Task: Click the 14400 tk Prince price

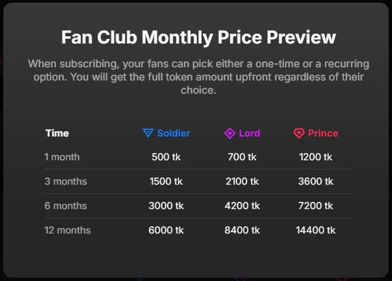Action: point(316,230)
